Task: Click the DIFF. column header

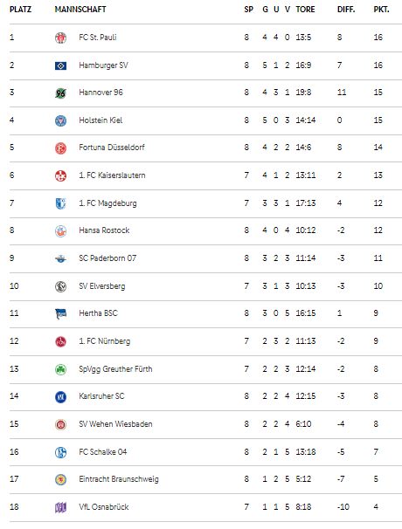Action: click(346, 10)
